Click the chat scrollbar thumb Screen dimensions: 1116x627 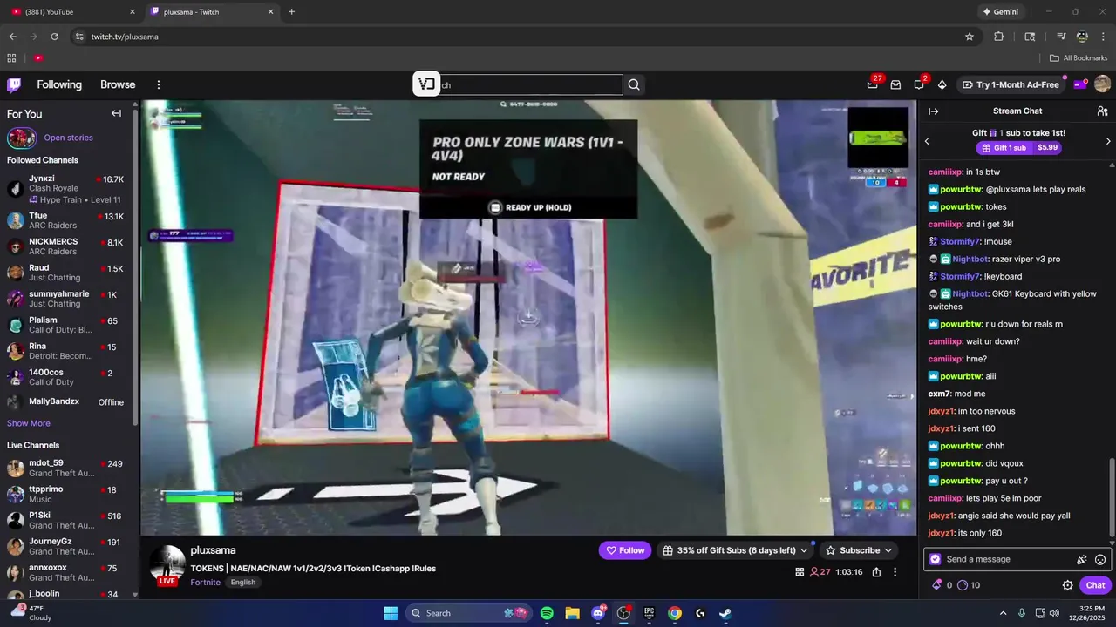(1111, 499)
